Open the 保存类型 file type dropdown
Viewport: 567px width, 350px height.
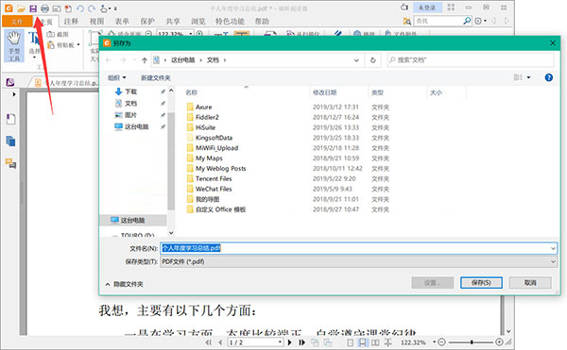tap(358, 261)
